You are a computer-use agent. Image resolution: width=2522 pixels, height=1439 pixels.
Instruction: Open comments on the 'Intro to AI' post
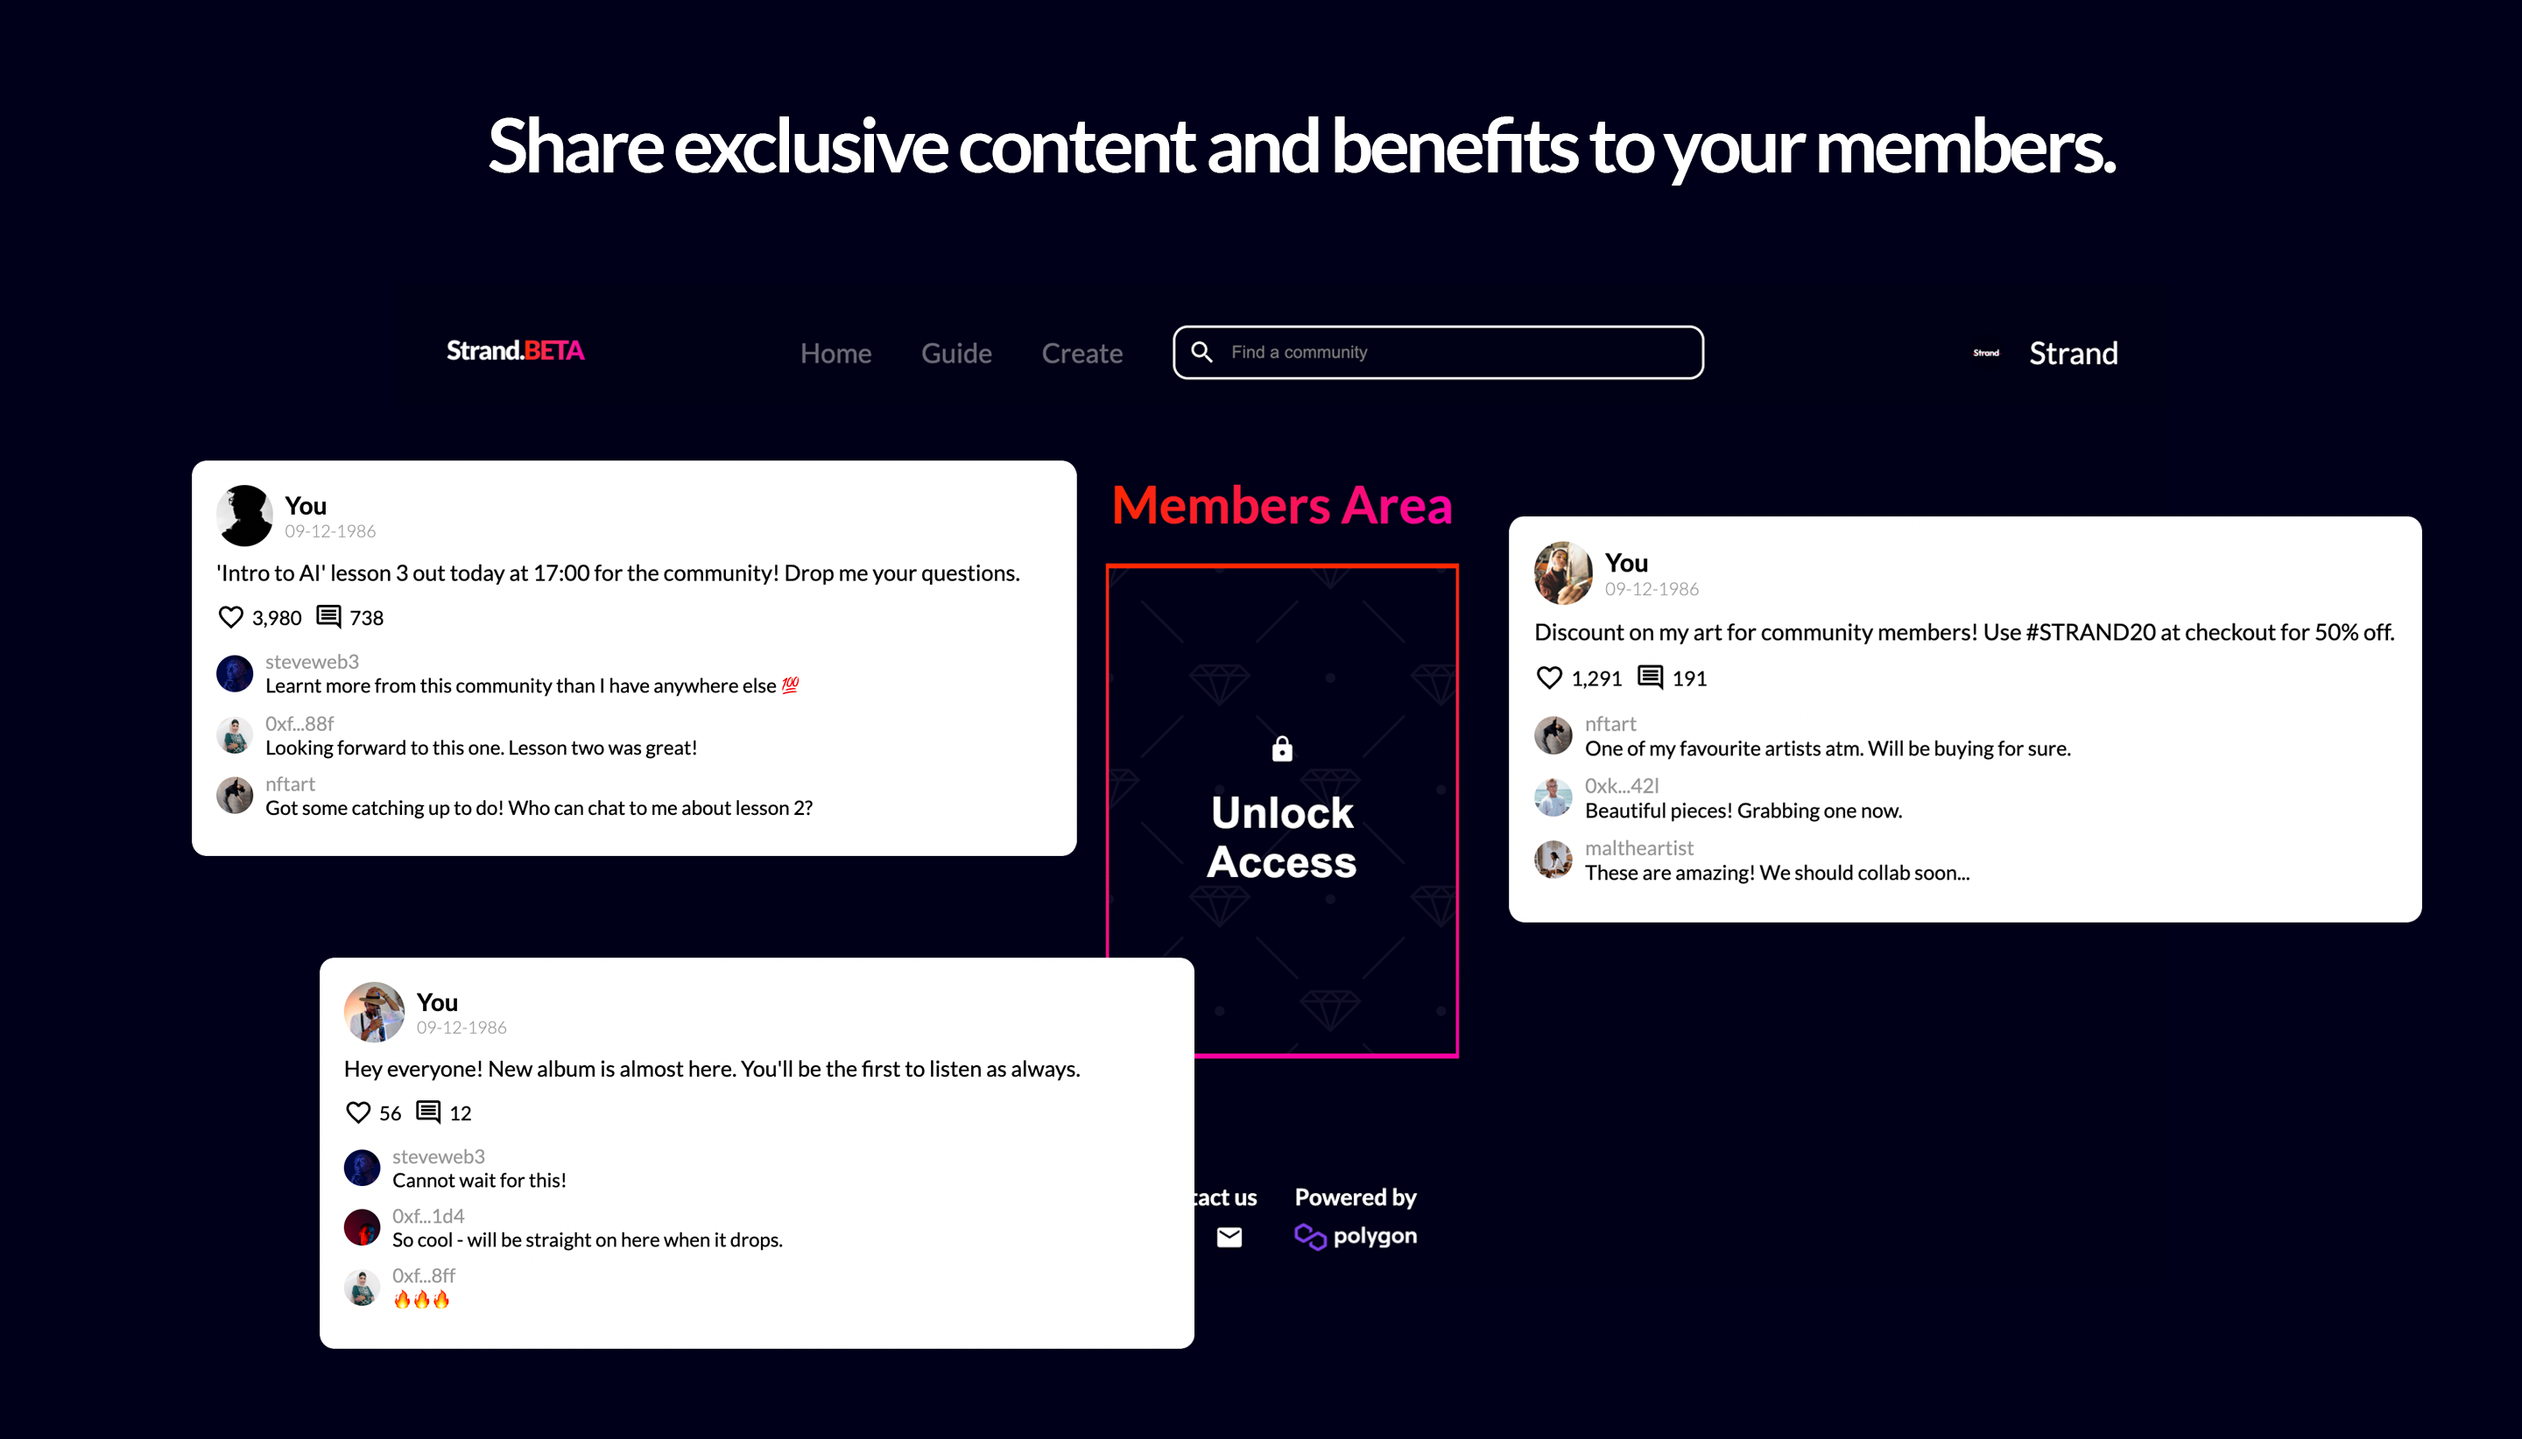tap(328, 618)
